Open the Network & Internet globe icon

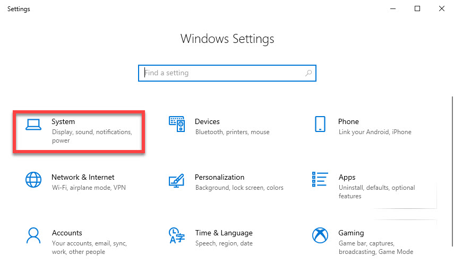tap(33, 180)
